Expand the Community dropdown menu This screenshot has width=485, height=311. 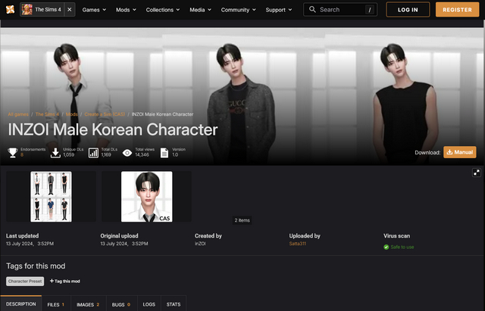(x=238, y=10)
